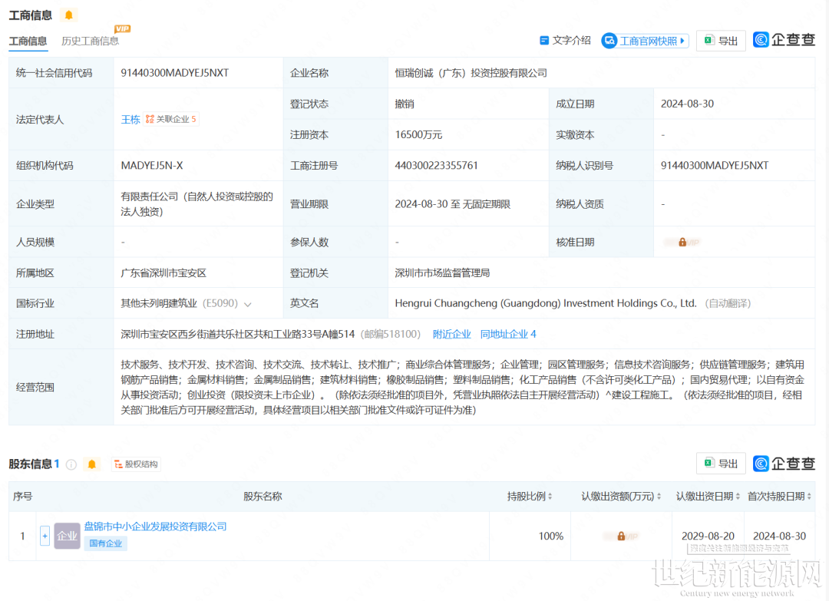Expand the 盘锦市中小企业发展投资有限公司 shareholder row with plus

(x=45, y=536)
